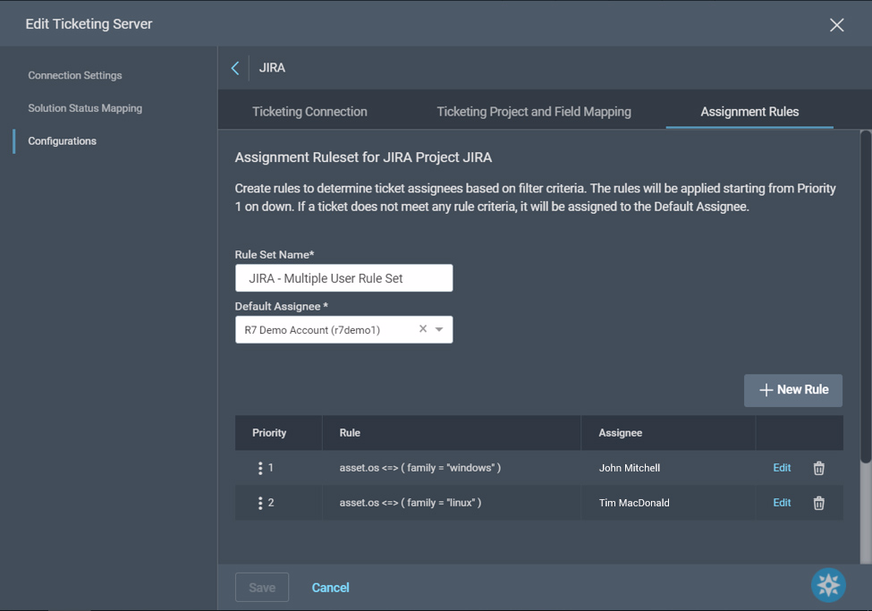Image resolution: width=872 pixels, height=611 pixels.
Task: Select the Assignment Rules tab
Action: (749, 112)
